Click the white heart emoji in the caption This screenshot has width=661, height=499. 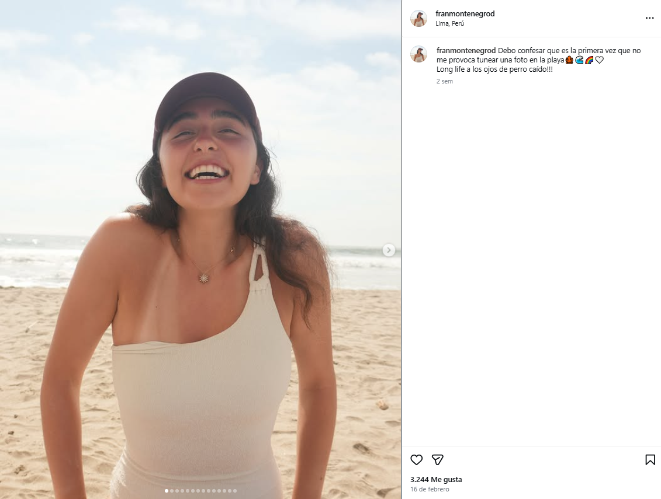(599, 60)
